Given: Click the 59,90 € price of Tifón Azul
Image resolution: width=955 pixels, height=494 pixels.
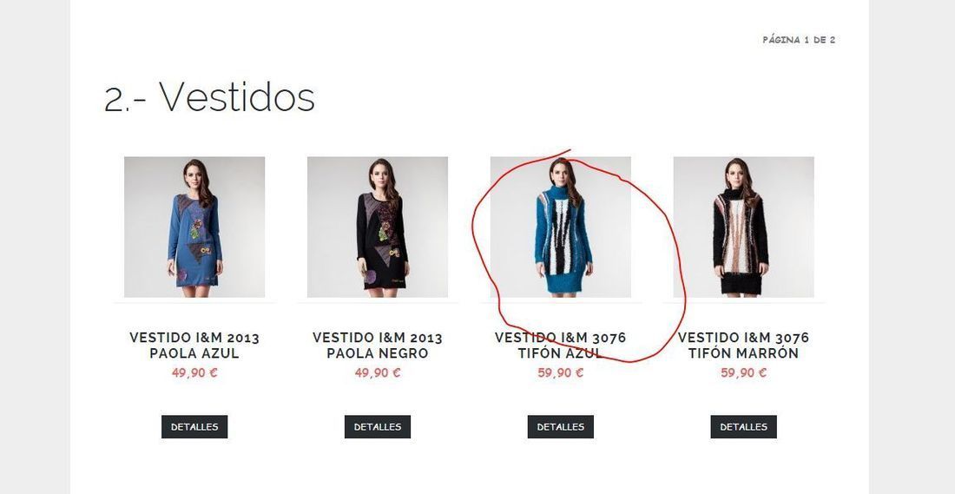Looking at the screenshot, I should coord(560,372).
